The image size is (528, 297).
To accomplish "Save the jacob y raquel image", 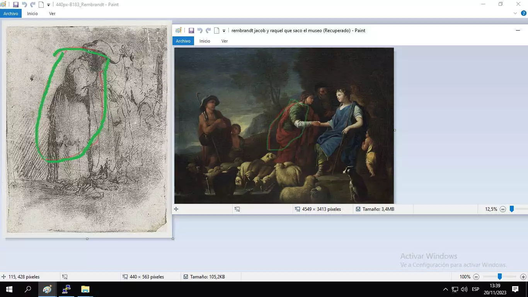I will click(x=191, y=31).
